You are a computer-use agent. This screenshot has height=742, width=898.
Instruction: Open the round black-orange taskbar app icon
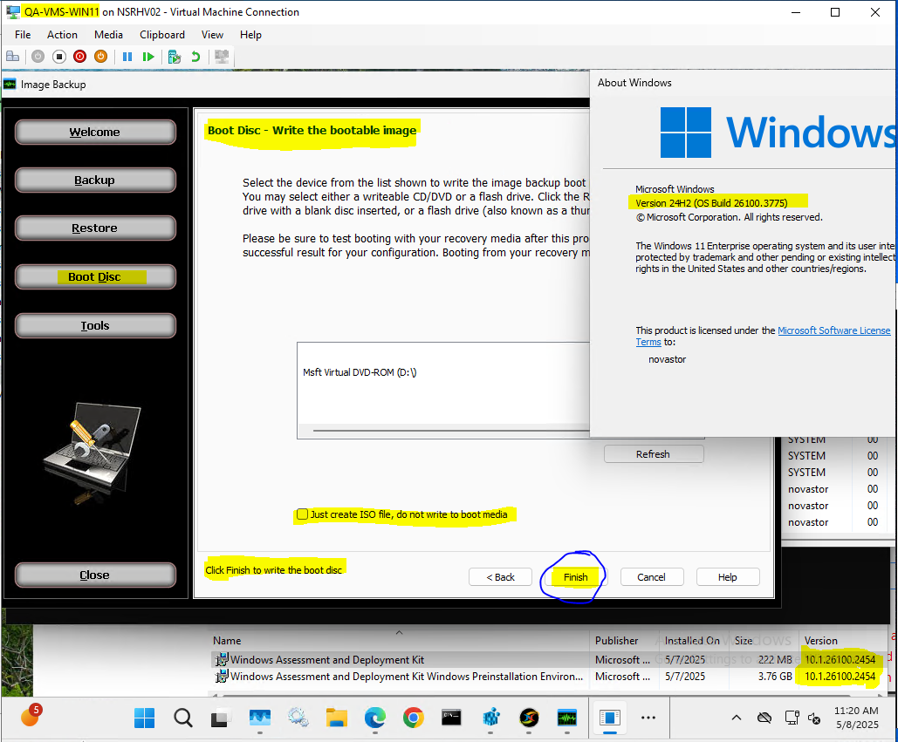click(529, 718)
